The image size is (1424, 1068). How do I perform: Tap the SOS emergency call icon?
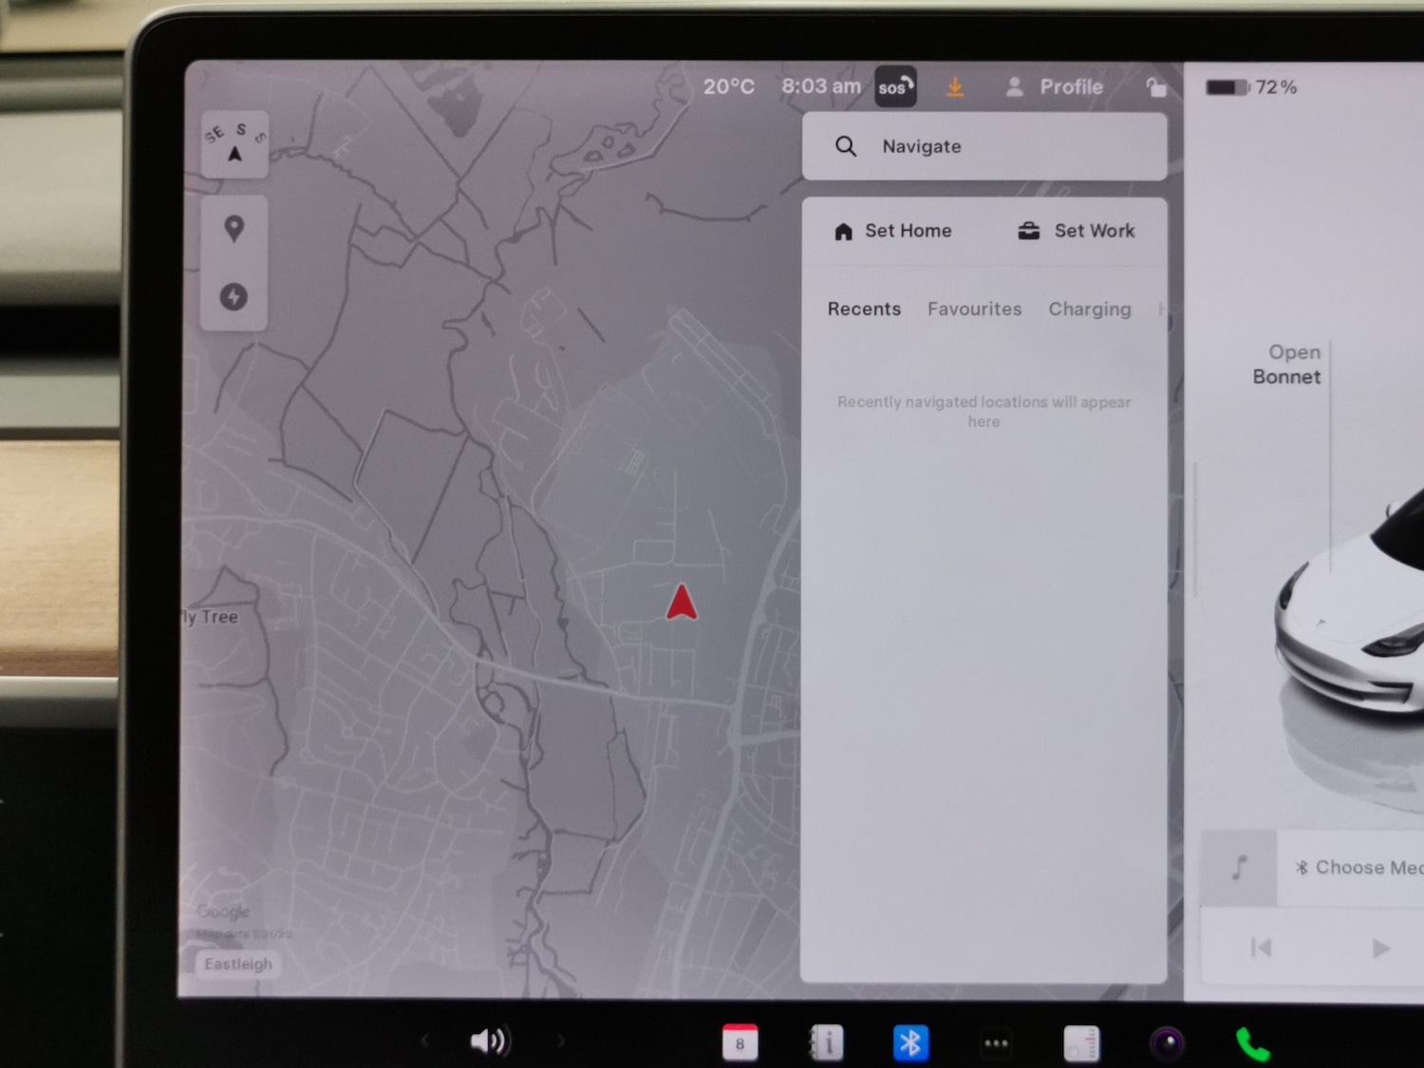[x=894, y=87]
